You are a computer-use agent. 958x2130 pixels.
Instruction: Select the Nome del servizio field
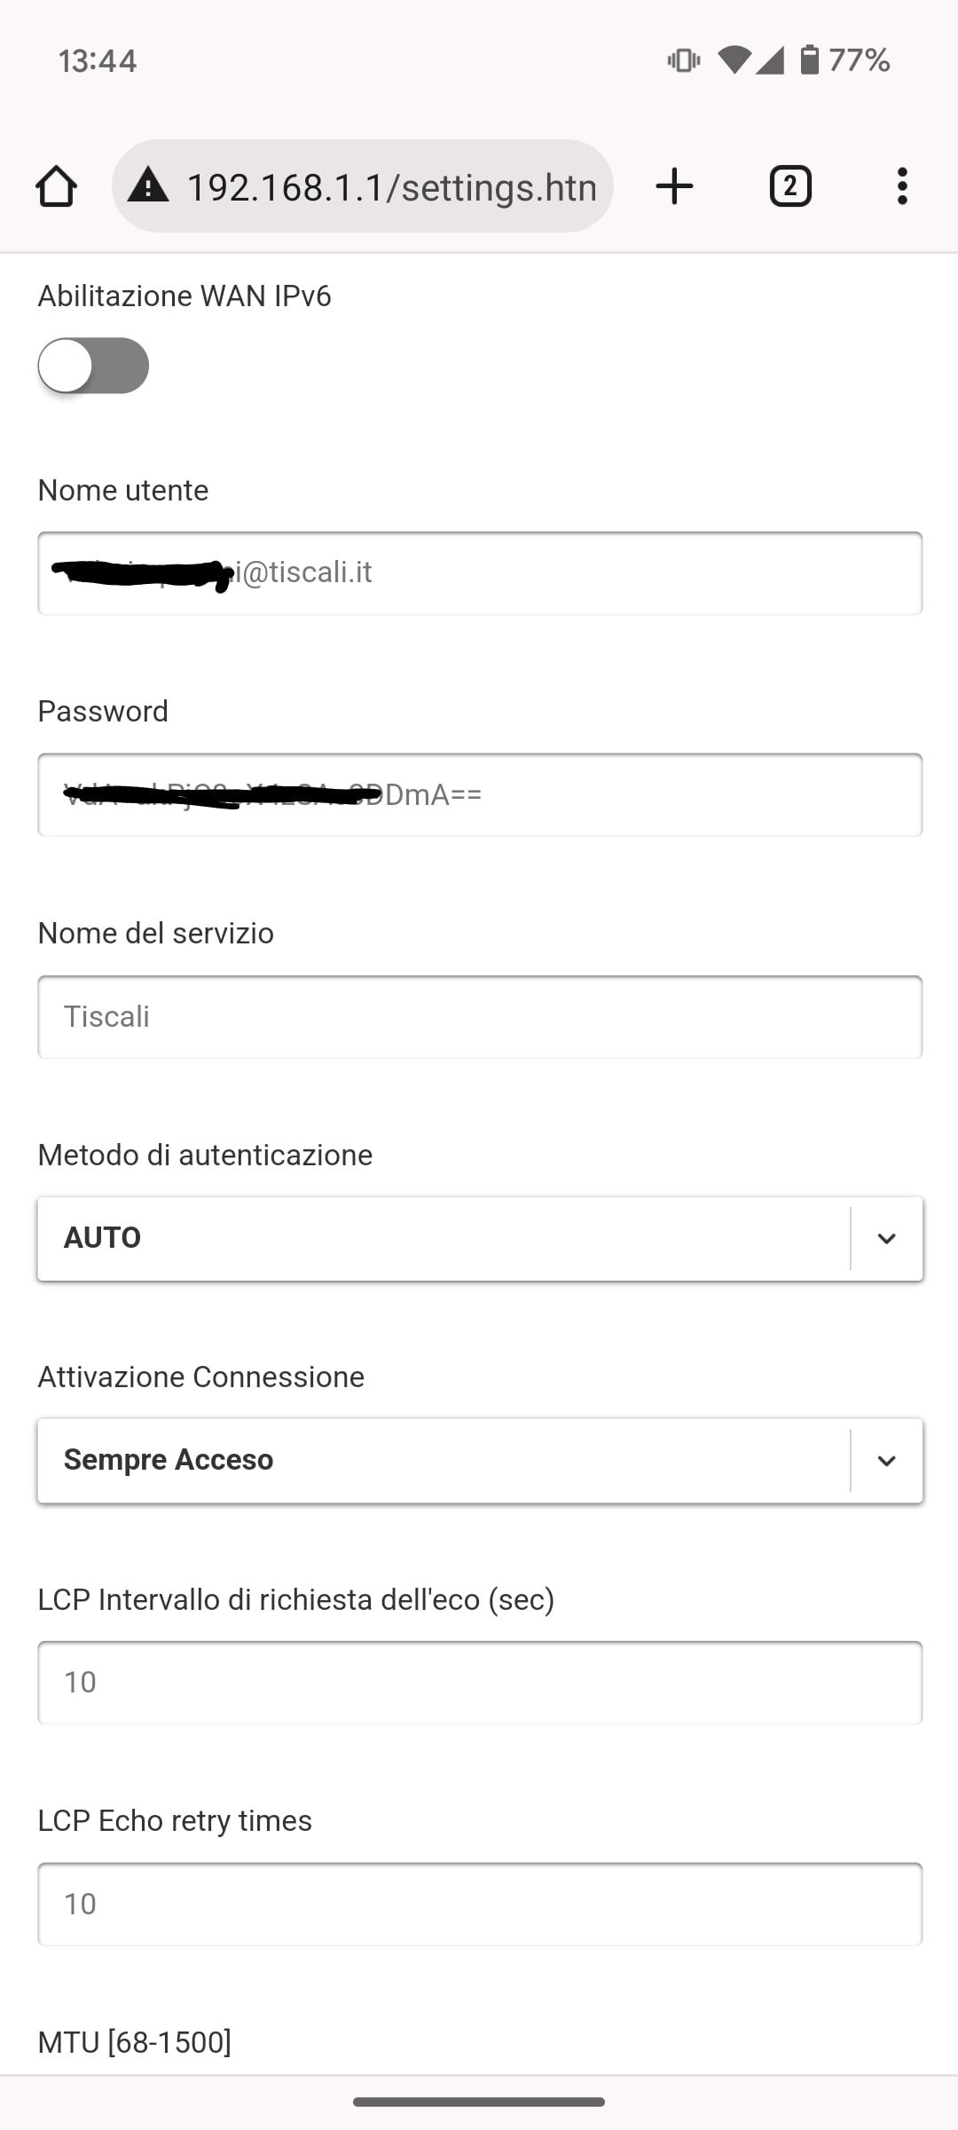[x=479, y=1017]
